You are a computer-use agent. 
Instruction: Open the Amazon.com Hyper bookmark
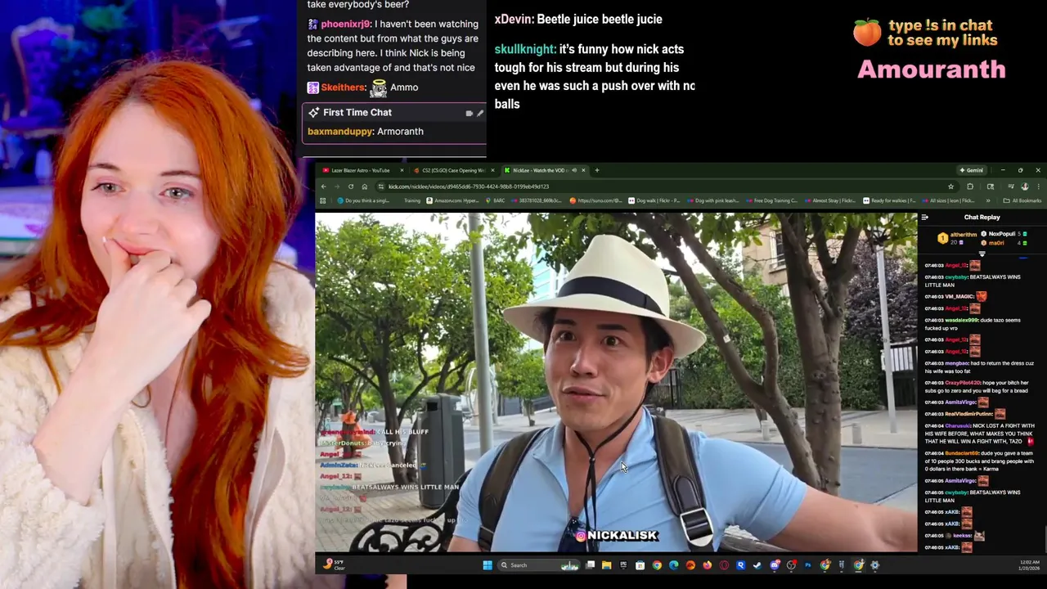452,200
